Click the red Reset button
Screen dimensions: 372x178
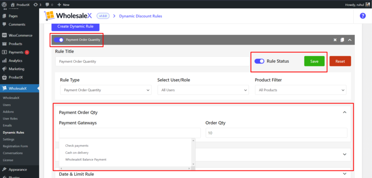pyautogui.click(x=340, y=61)
